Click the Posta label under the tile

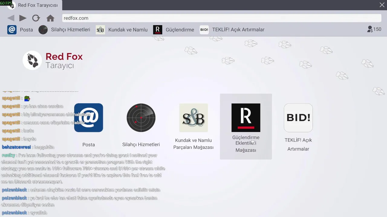[89, 145]
